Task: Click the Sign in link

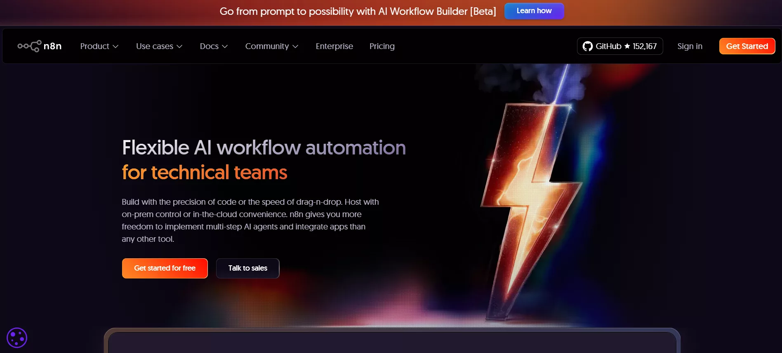Action: pyautogui.click(x=690, y=46)
